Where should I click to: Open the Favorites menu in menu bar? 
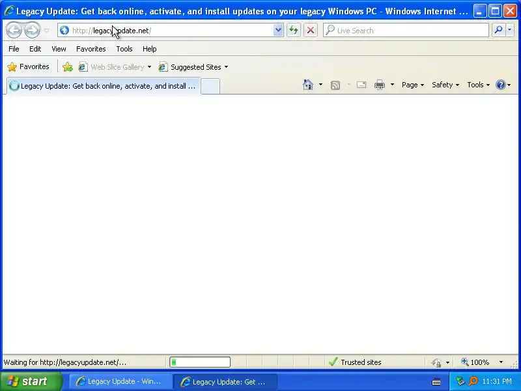point(91,49)
